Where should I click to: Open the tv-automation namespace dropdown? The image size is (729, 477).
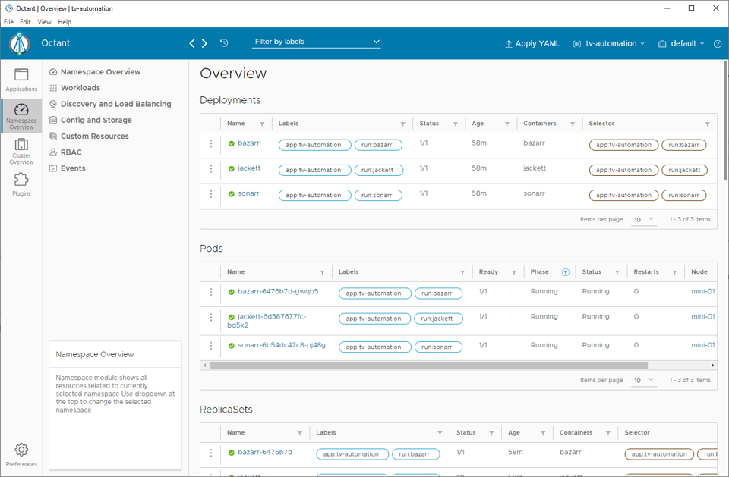(x=608, y=44)
